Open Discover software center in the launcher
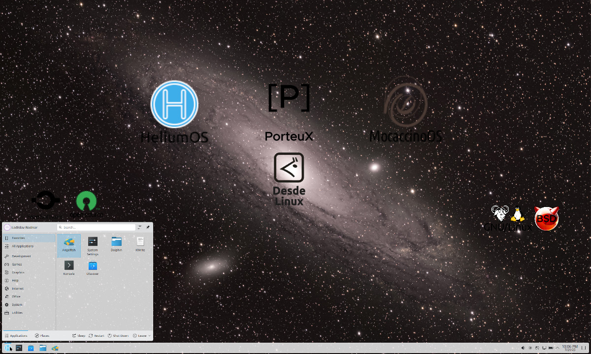Viewport: 591px width, 354px height. [93, 267]
